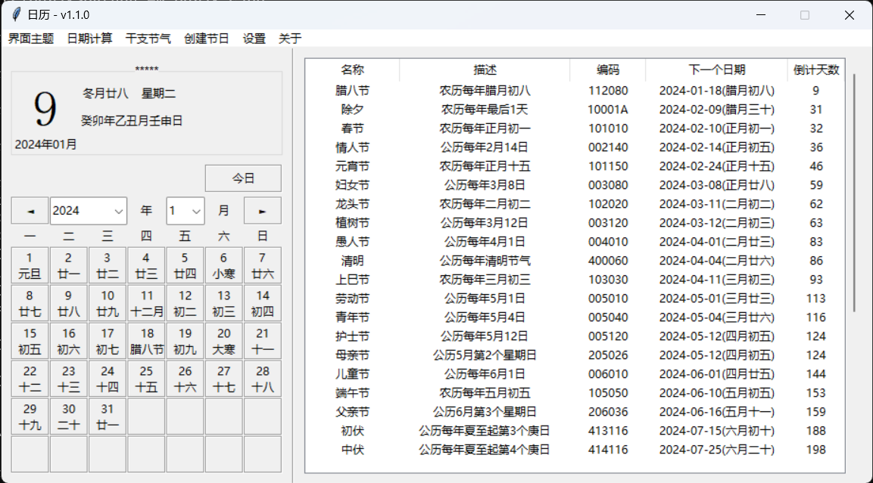Click description 公历5月第2个星期日
The width and height of the screenshot is (873, 483).
(x=485, y=355)
